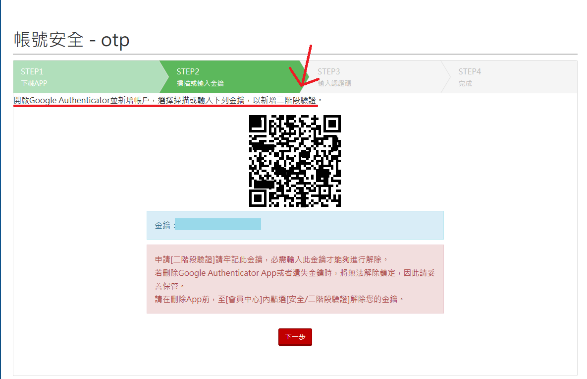The width and height of the screenshot is (587, 379).
Task: Click the pink warning message box
Action: tap(295, 279)
